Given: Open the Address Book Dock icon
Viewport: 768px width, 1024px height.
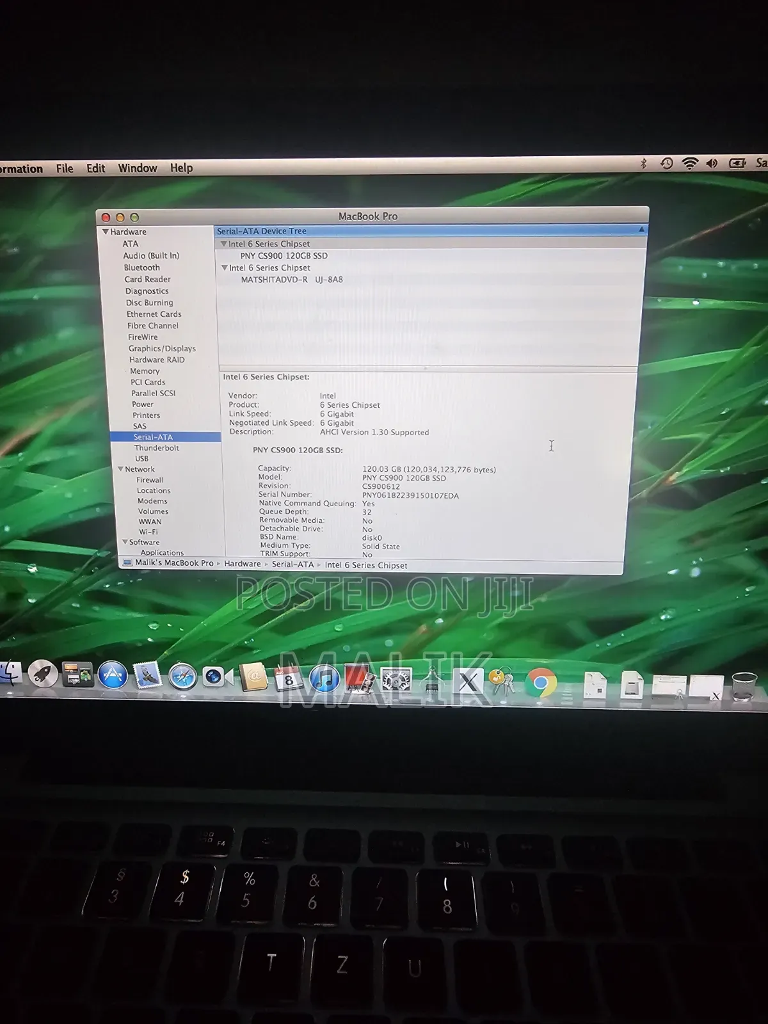Looking at the screenshot, I should point(253,677).
